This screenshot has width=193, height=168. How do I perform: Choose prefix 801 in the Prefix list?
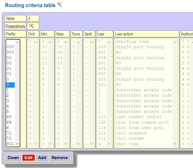point(10,144)
